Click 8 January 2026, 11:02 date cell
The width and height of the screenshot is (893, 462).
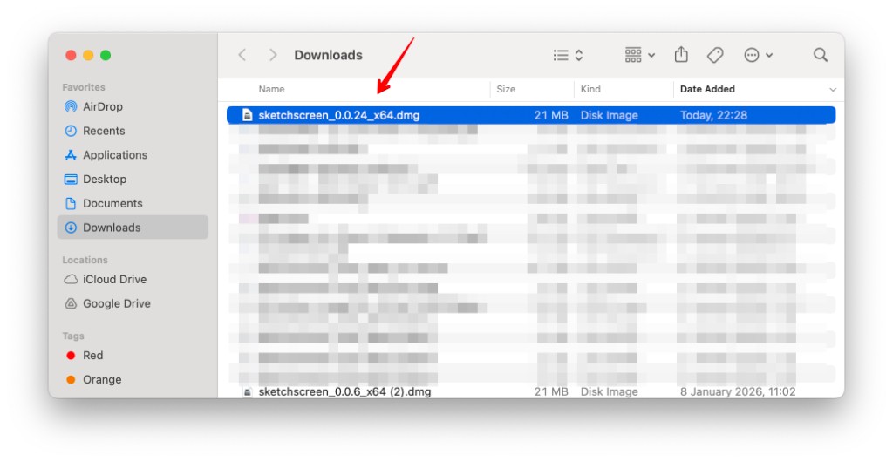[x=738, y=391]
